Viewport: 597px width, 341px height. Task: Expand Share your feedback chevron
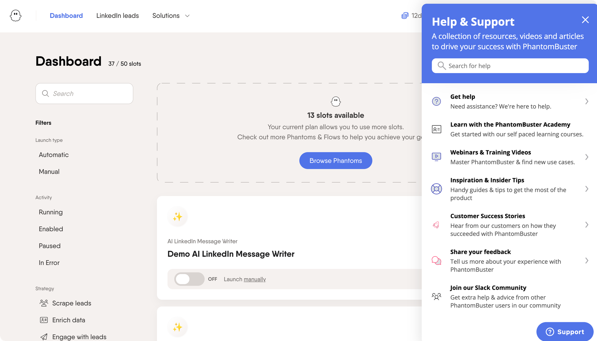(587, 260)
